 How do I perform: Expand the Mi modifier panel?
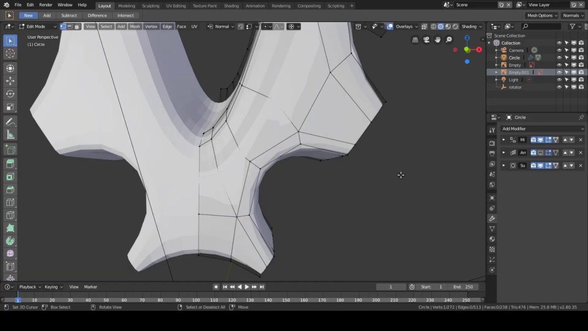pyautogui.click(x=503, y=140)
